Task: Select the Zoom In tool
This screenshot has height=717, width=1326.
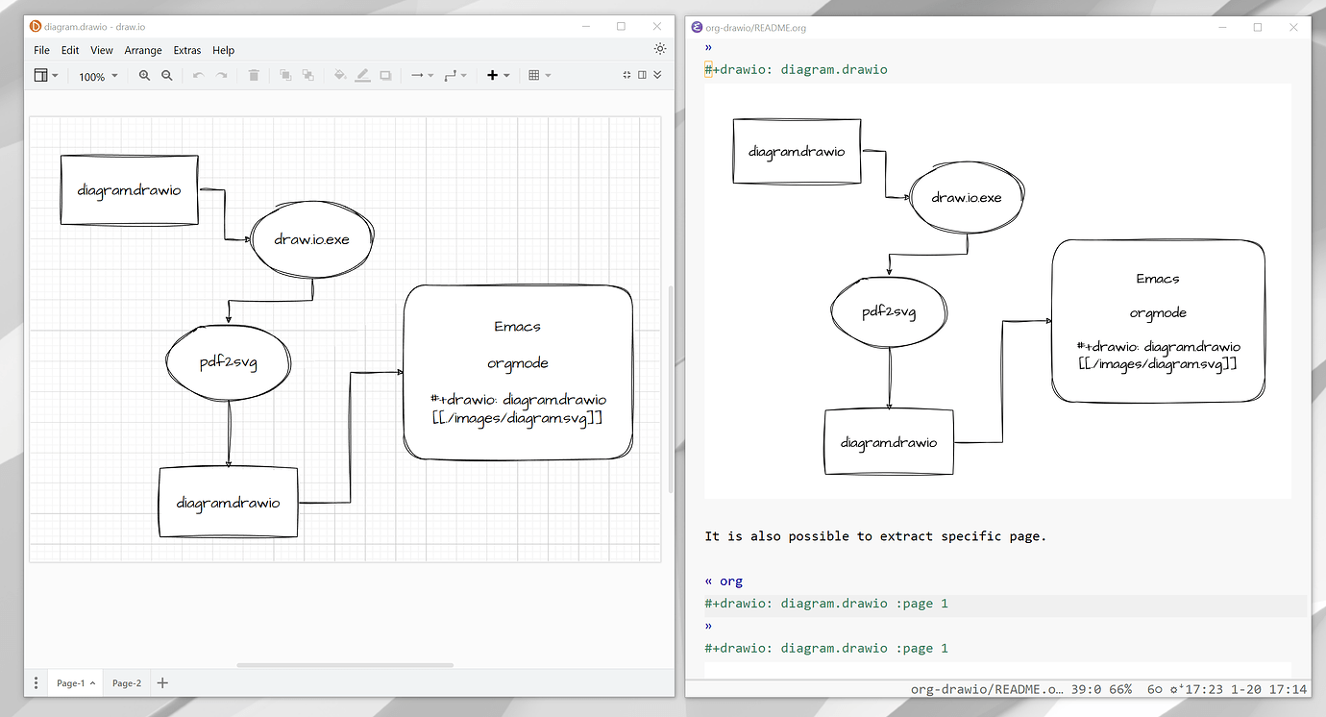Action: [145, 75]
